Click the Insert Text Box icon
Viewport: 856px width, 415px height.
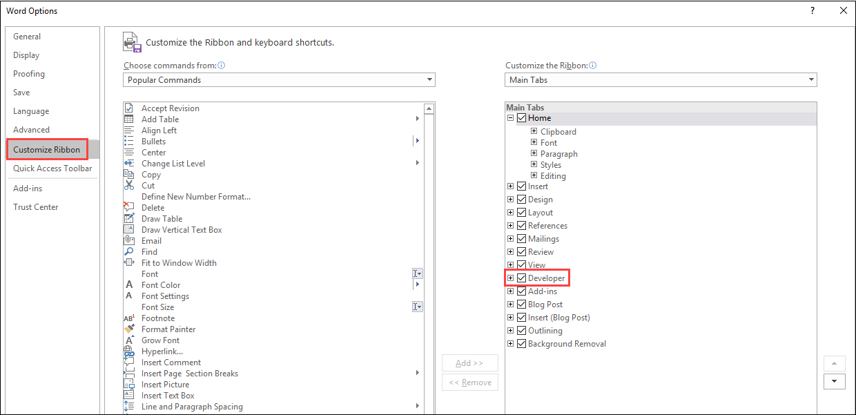pyautogui.click(x=128, y=396)
